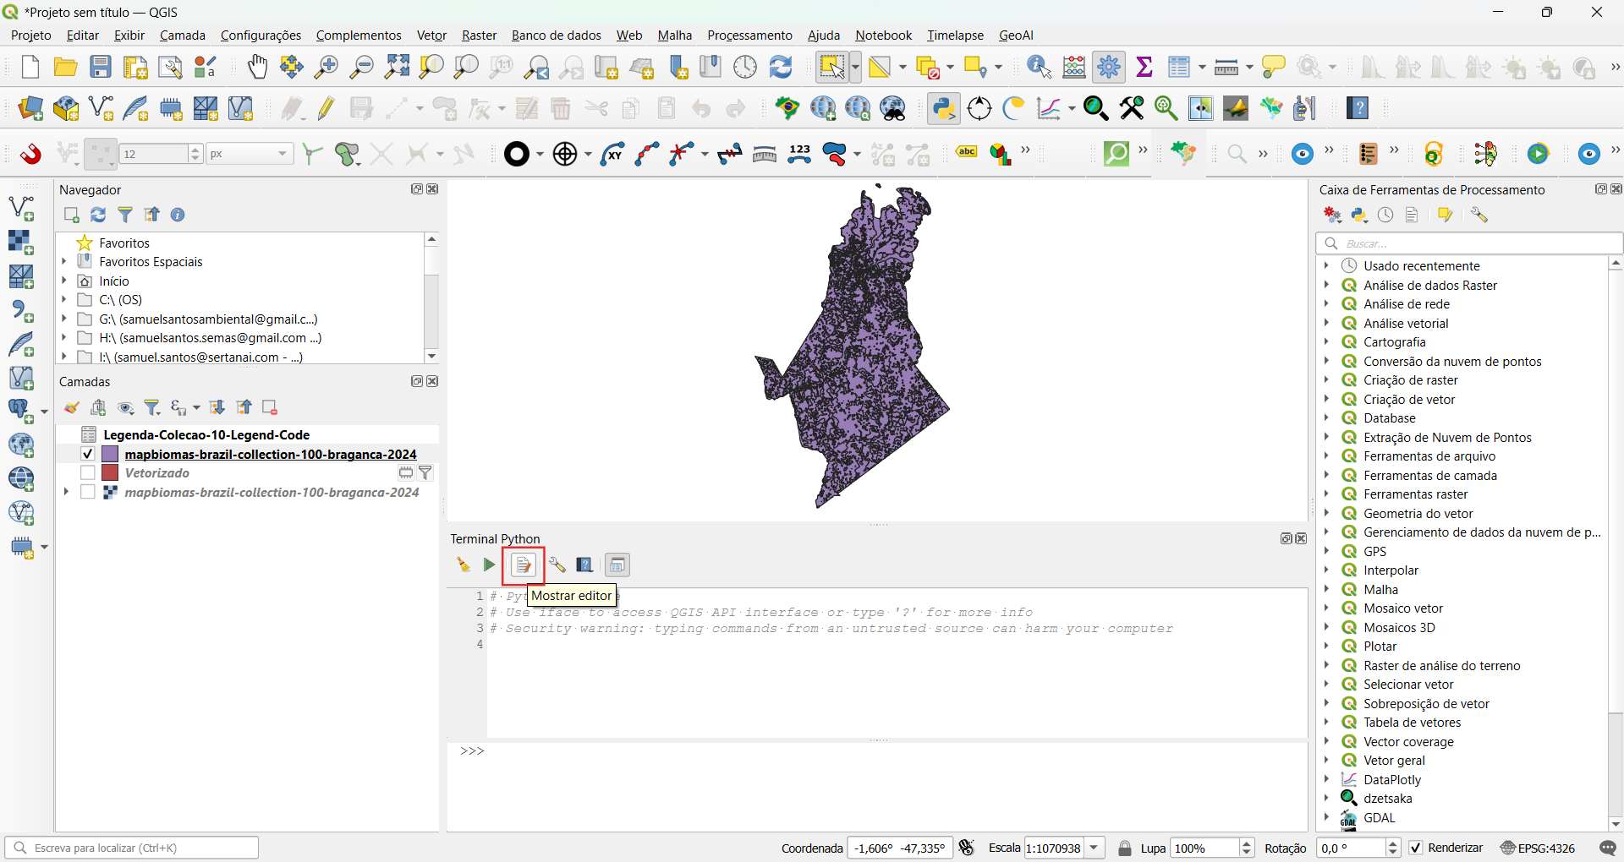
Task: Hide the mapbiomas-brazil-collection layer
Action: point(87,454)
